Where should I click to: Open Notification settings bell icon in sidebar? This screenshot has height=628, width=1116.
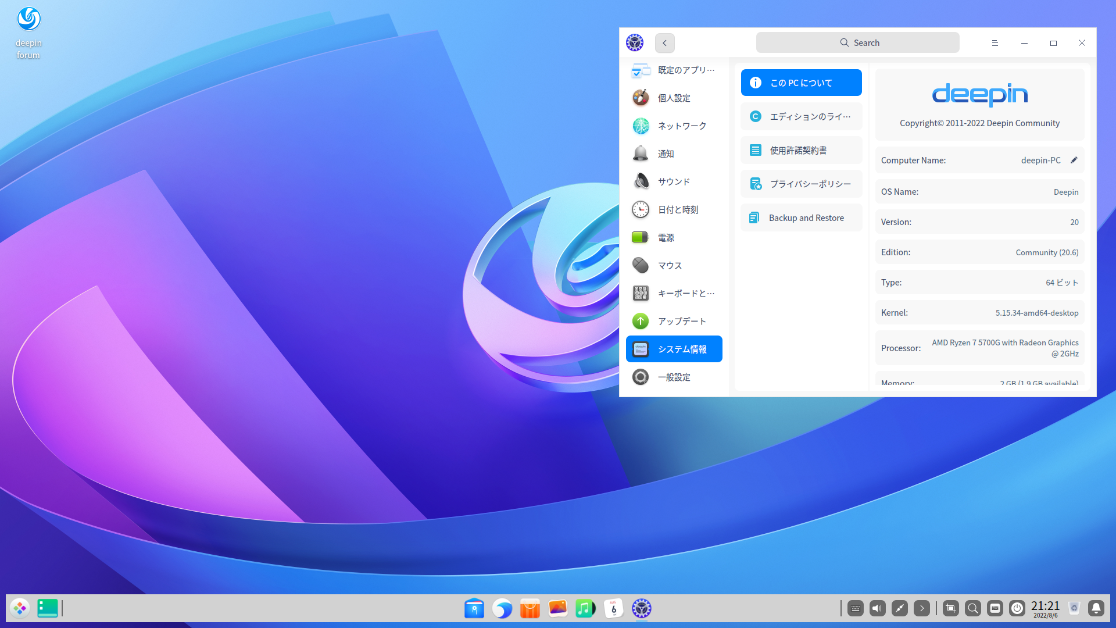click(x=641, y=154)
